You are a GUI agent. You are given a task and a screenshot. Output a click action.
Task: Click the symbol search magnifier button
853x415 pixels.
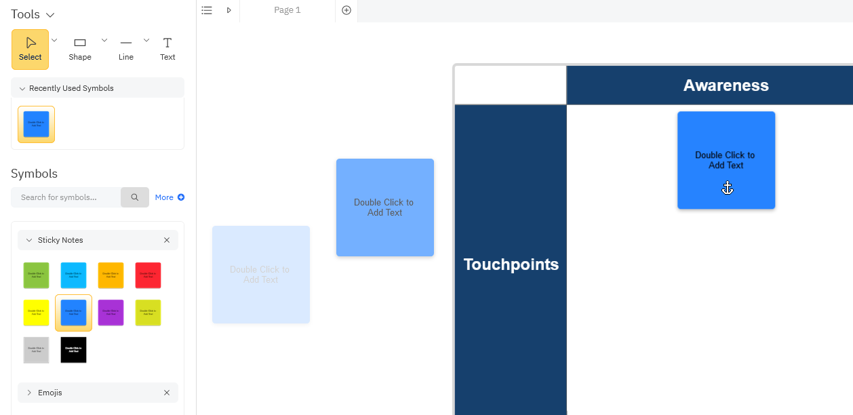(135, 197)
